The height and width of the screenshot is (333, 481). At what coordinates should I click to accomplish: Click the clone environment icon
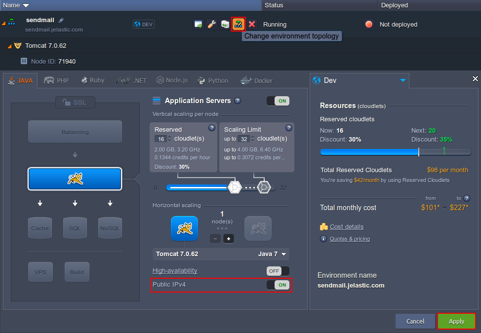point(225,24)
